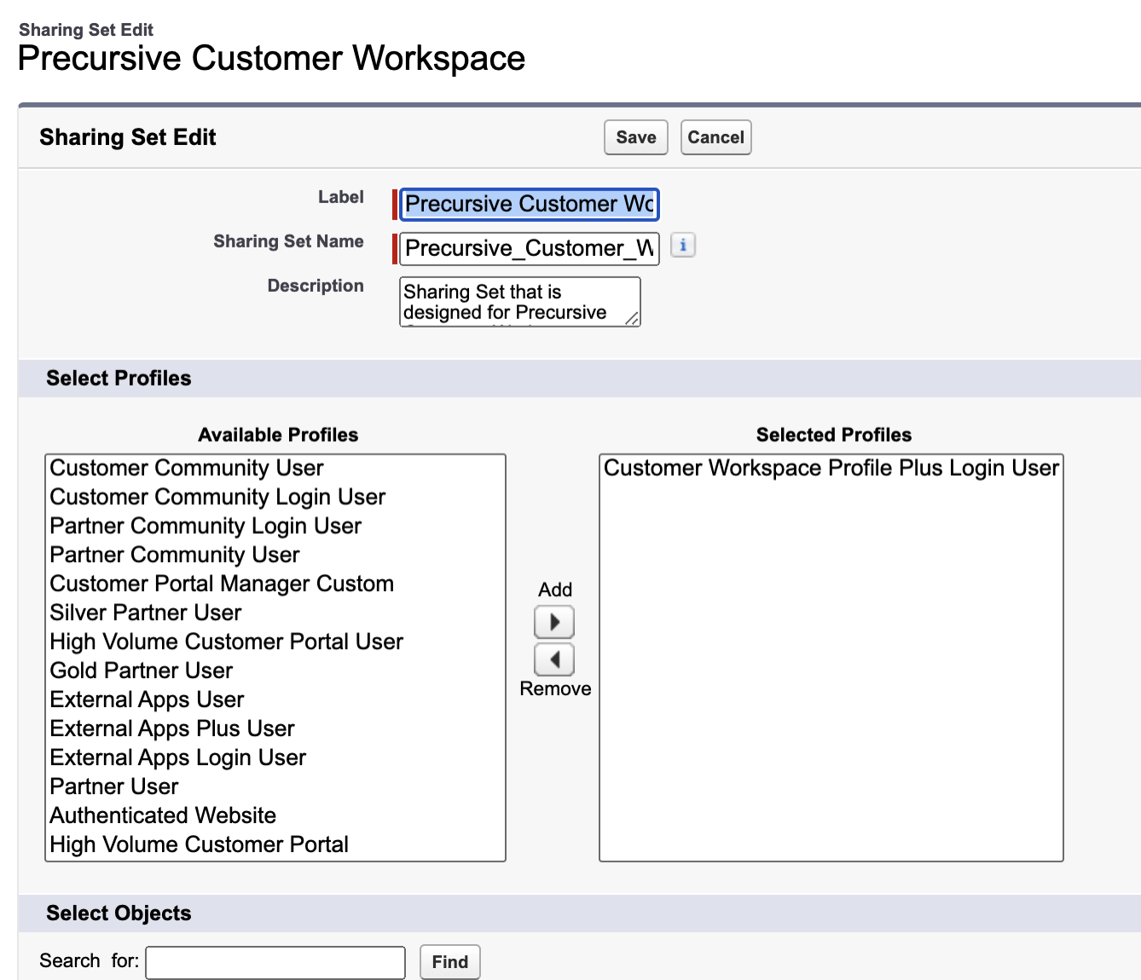Select Authenticated Website profile
This screenshot has height=980, width=1141.
[x=163, y=815]
